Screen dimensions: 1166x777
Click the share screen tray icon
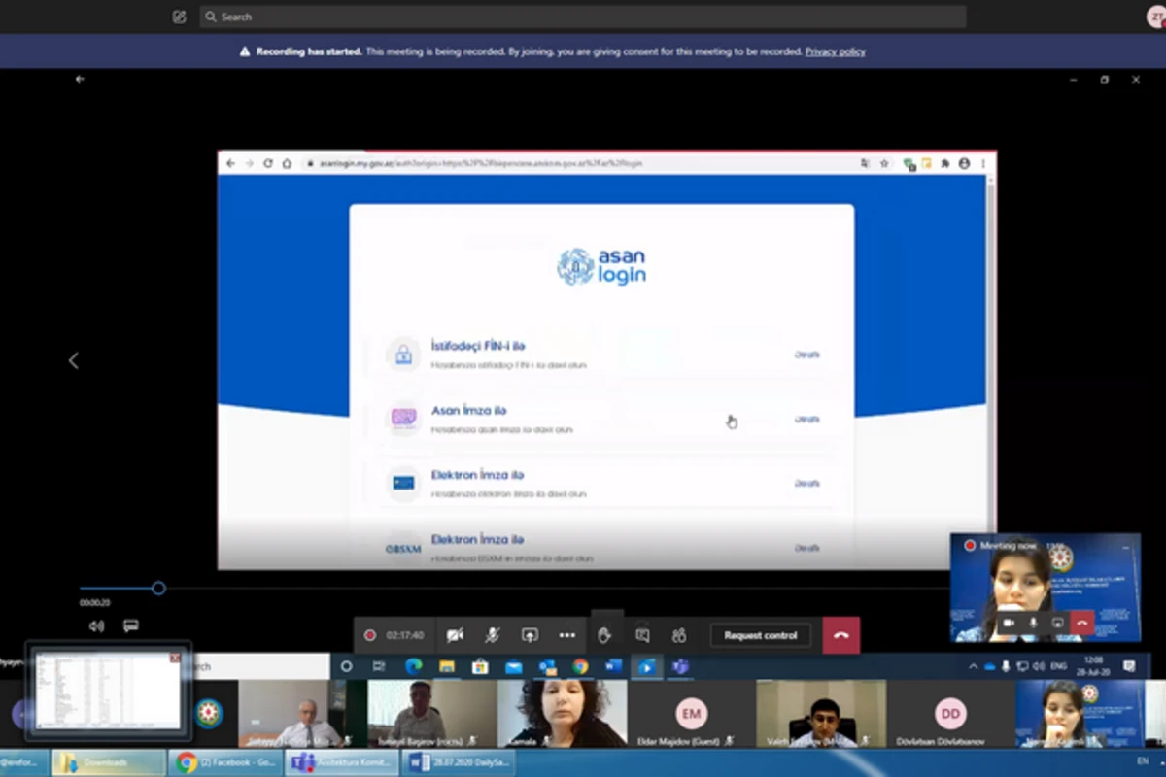click(x=530, y=635)
